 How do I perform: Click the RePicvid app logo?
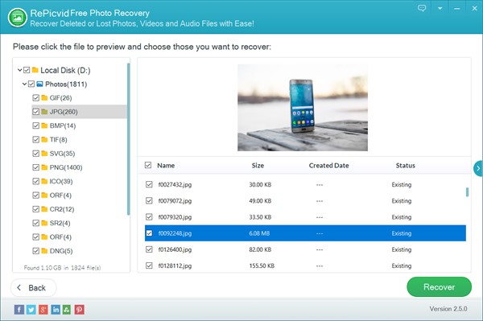18,17
